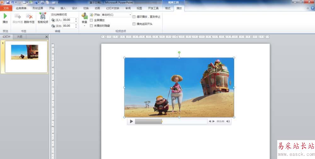Switch to the 幻灯片放映 Slide Show tab

pyautogui.click(x=113, y=8)
